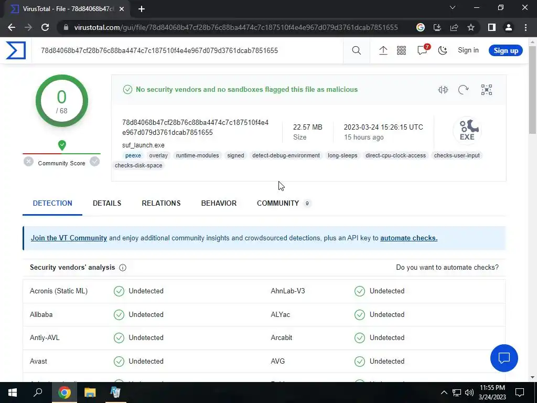
Task: Expand the tab search chevron in the title bar
Action: click(x=453, y=7)
